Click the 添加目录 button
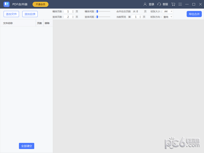 (x=30, y=14)
